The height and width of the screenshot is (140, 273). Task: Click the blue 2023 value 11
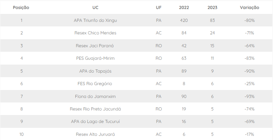point(213,58)
